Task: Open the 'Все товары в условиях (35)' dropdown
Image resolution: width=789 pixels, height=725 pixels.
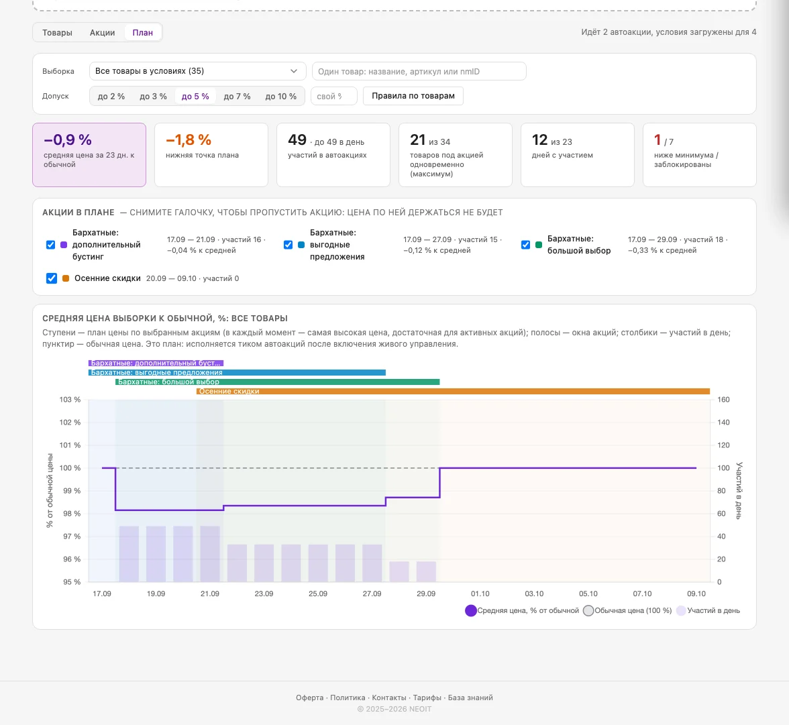Action: 197,71
